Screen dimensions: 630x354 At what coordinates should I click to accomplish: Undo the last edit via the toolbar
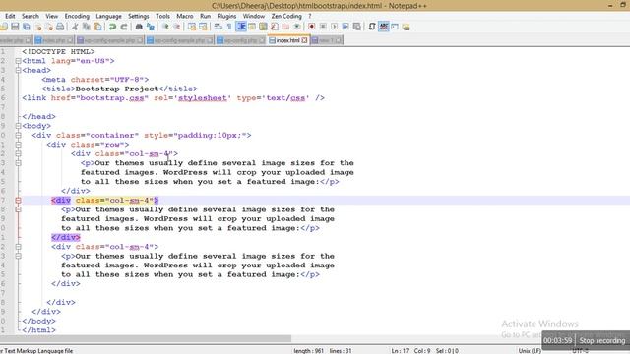pos(112,27)
